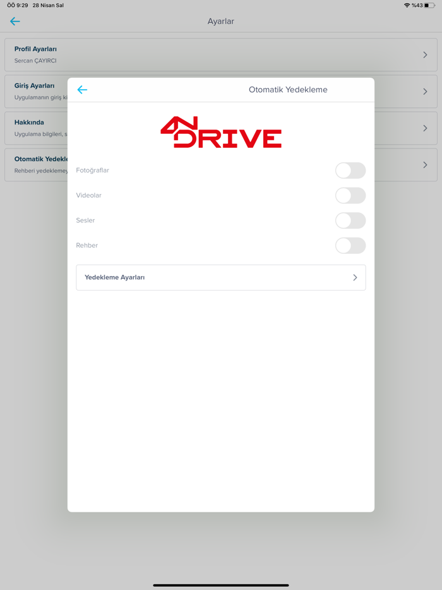Screen dimensions: 442x590
Task: Open Yedekleme Ayarları row
Action: pyautogui.click(x=221, y=277)
